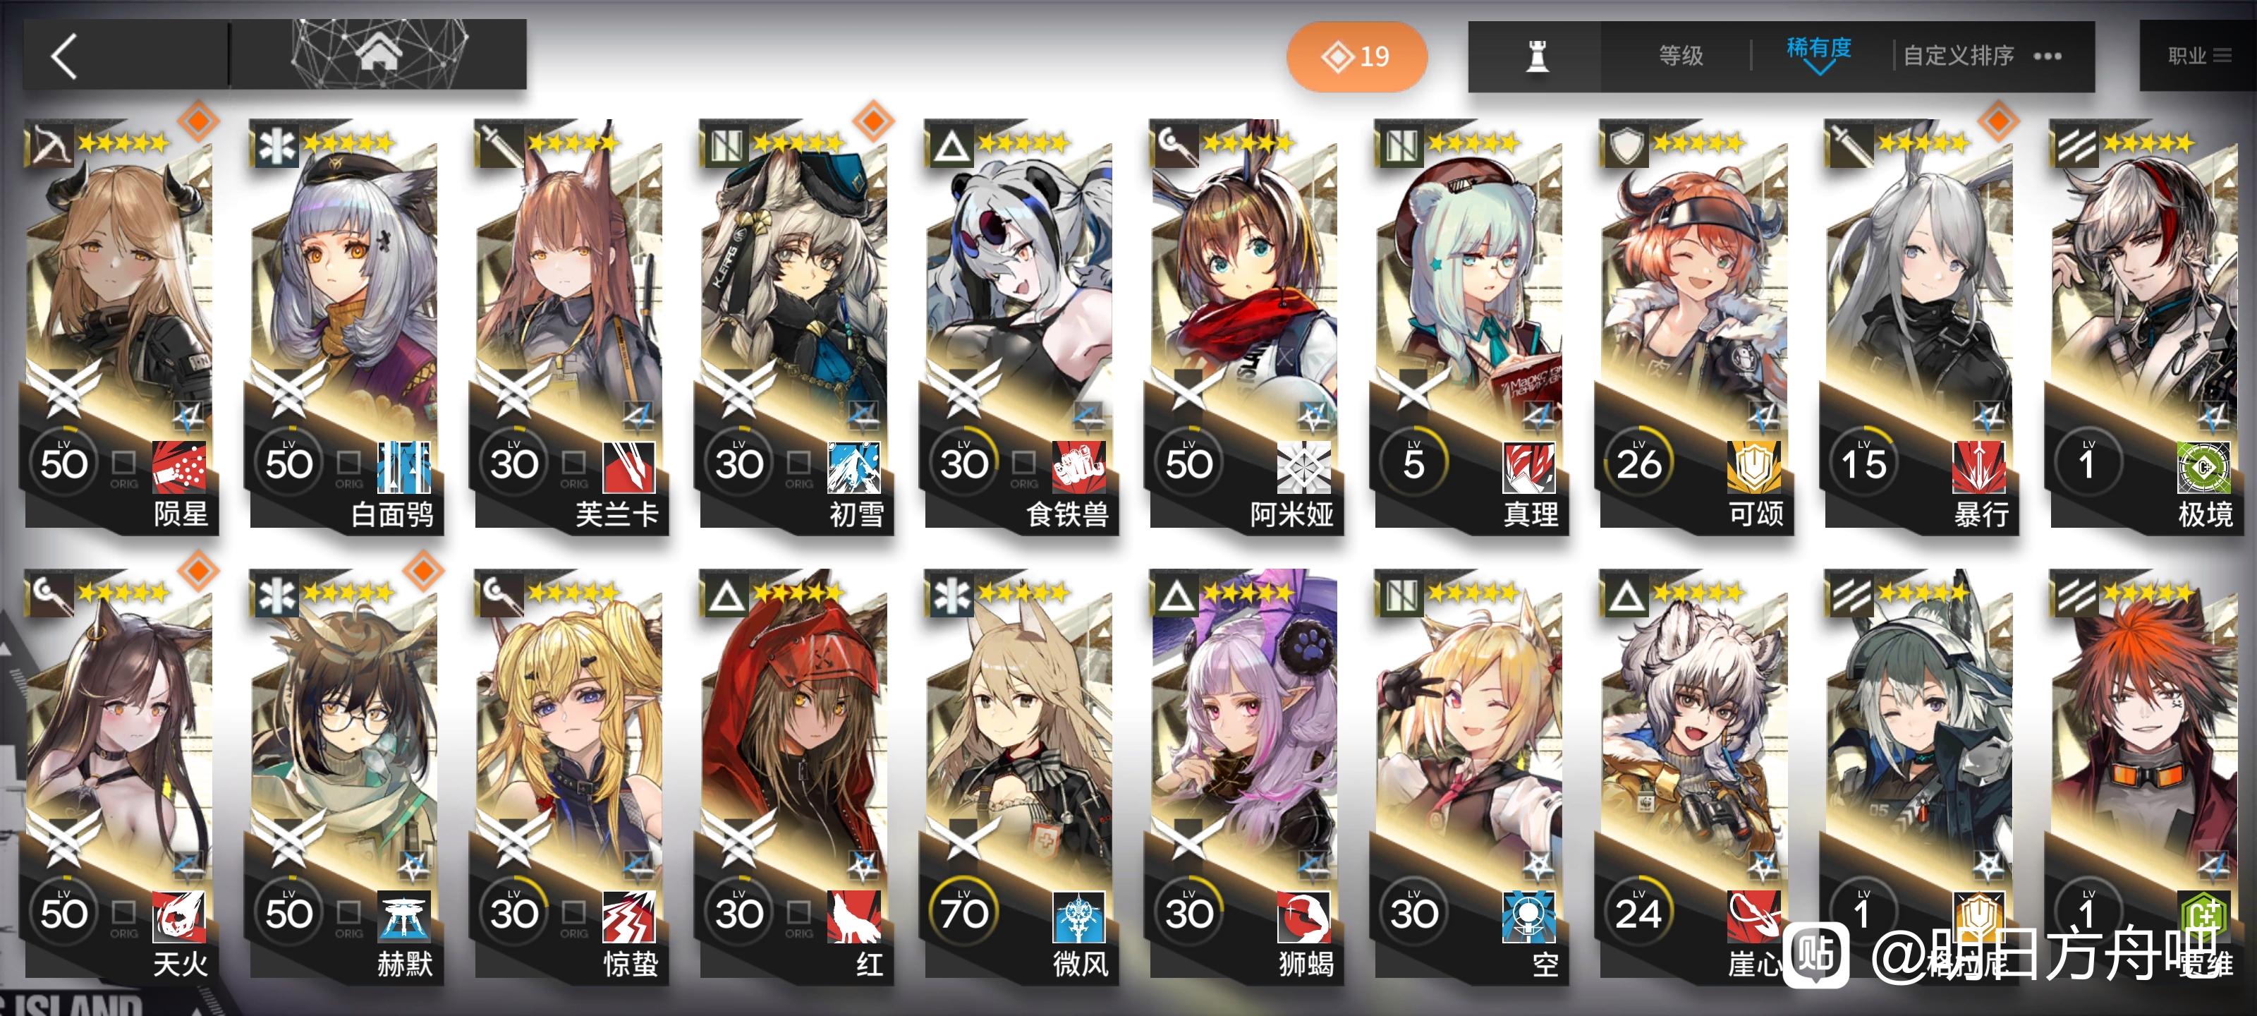Viewport: 2257px width, 1016px height.
Task: Go back using the left arrow
Action: 65,57
